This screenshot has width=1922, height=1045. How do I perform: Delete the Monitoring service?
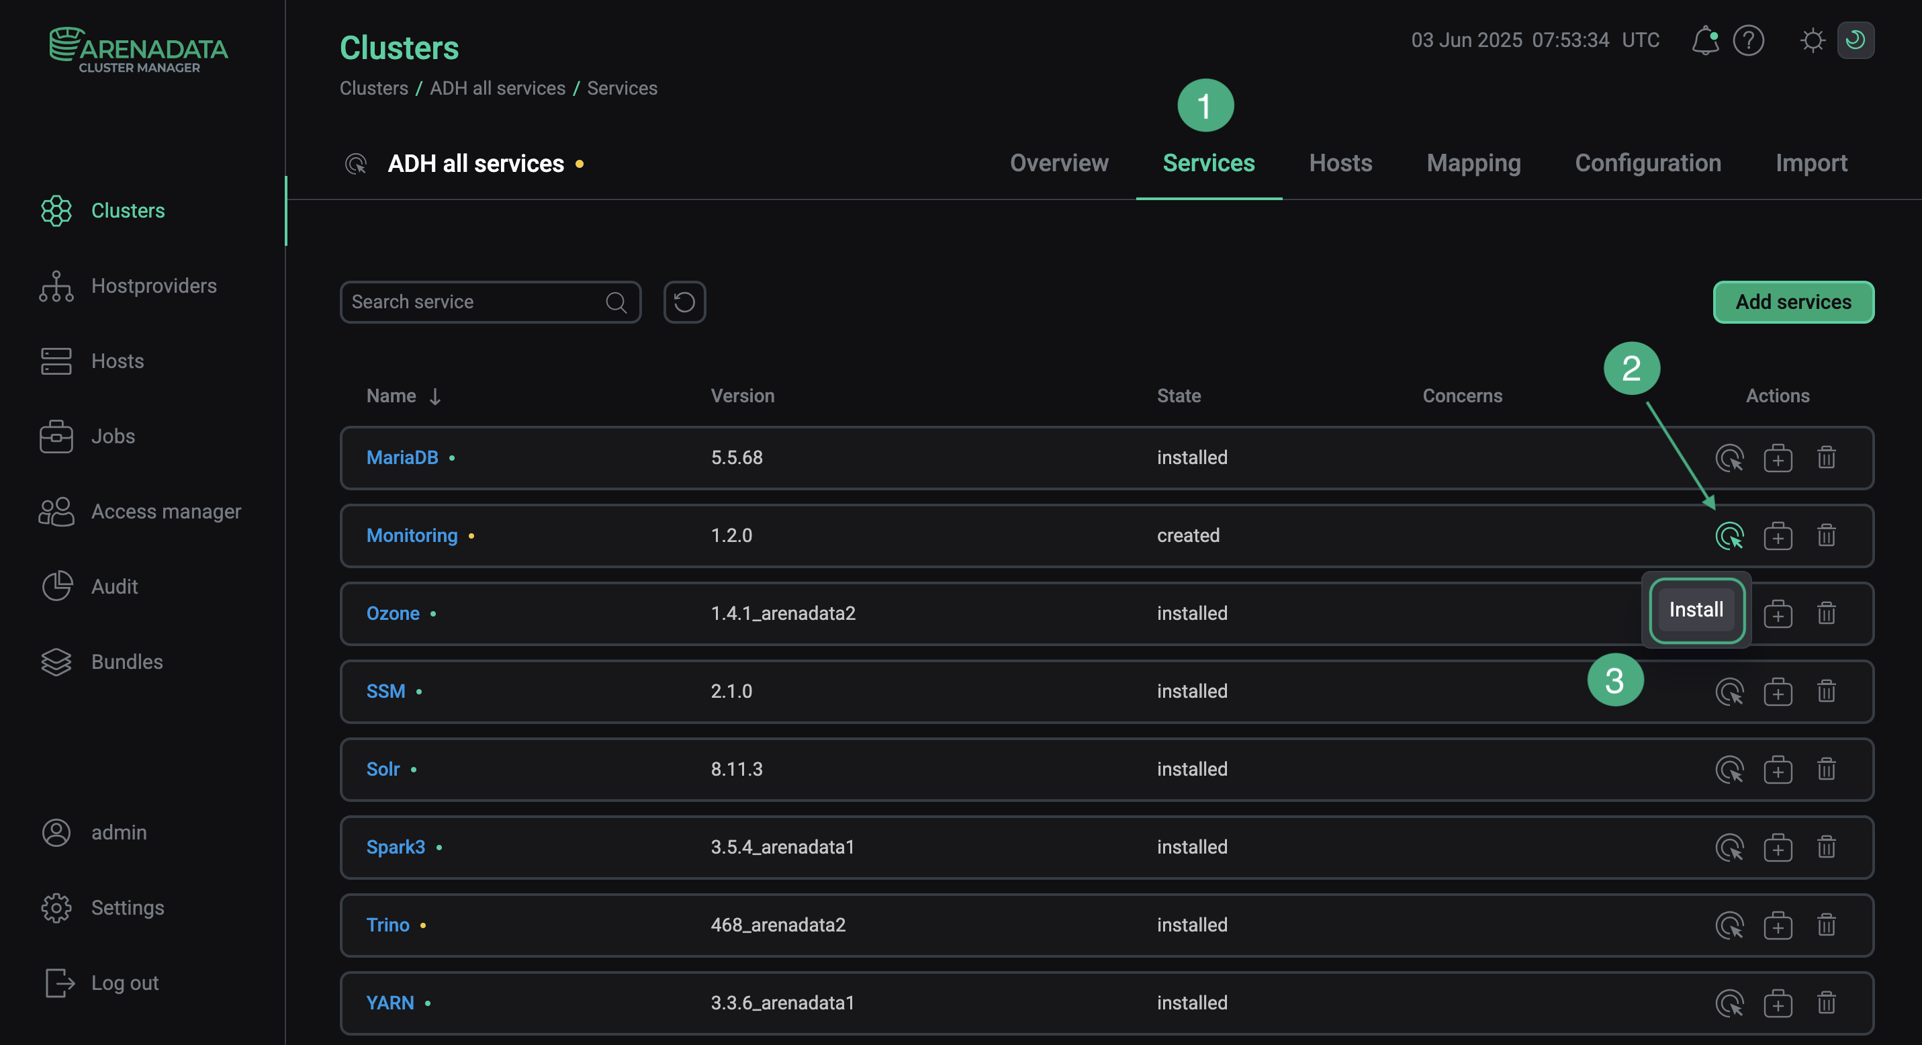(x=1827, y=535)
